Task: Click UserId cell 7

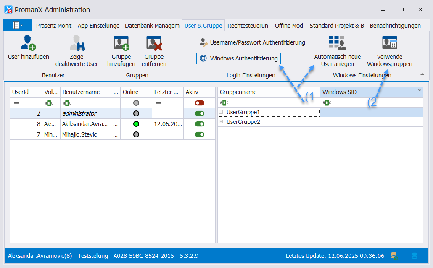Action: (x=26, y=134)
